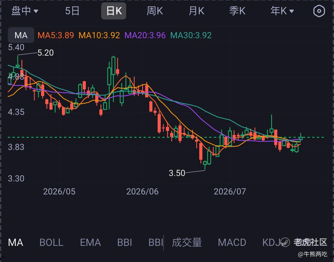This screenshot has width=334, height=262.
Task: Click the 2026/05 date axis label
Action: [59, 192]
